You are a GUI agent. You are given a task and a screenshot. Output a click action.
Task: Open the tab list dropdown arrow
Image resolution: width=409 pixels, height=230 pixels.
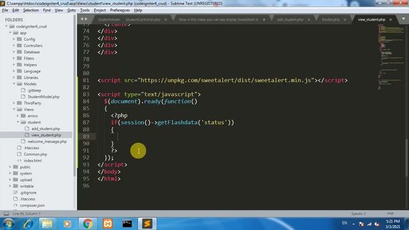click(x=403, y=19)
